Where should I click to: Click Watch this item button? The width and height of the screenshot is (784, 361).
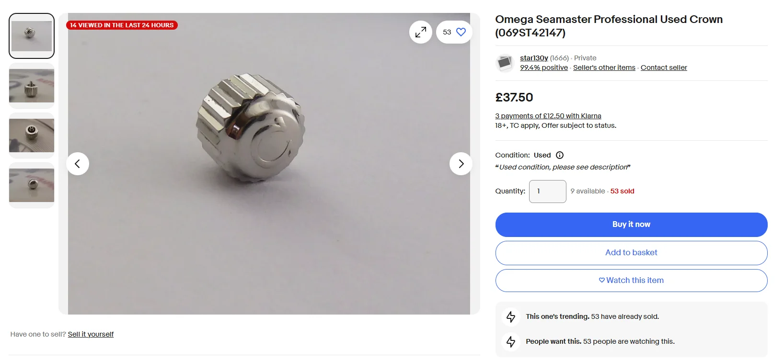(x=631, y=281)
